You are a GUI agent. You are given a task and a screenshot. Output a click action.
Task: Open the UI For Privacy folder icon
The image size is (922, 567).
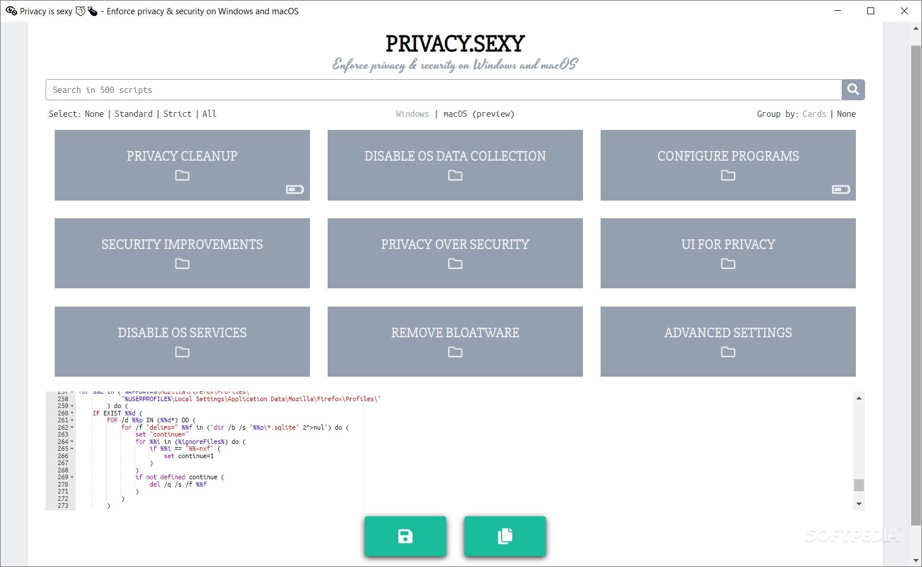coord(728,264)
